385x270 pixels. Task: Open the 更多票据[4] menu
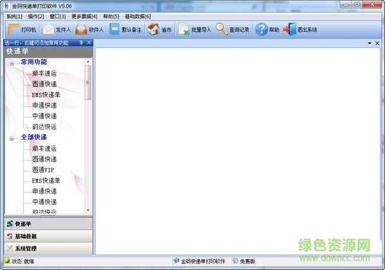84,17
